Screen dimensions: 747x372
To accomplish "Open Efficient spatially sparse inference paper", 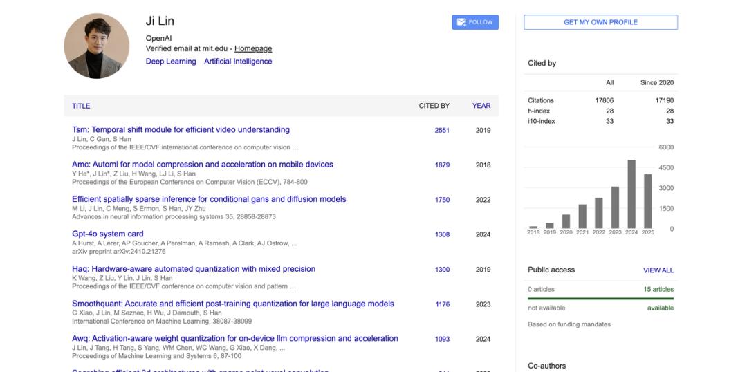I will click(209, 199).
